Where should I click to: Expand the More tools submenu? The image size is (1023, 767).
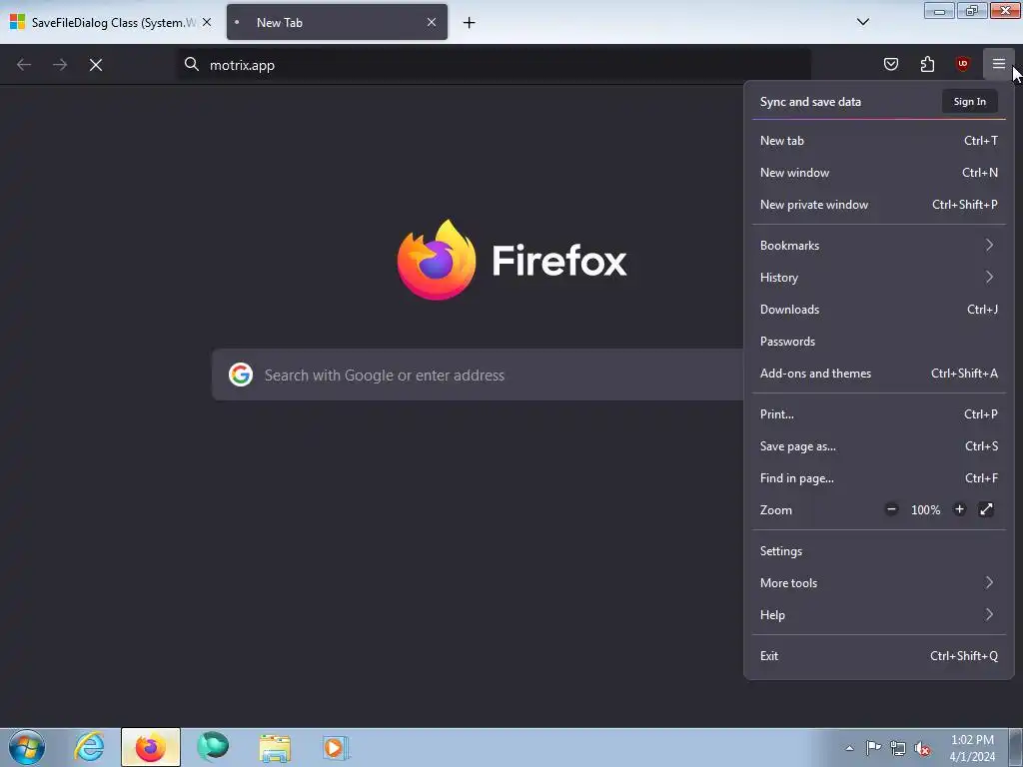879,583
